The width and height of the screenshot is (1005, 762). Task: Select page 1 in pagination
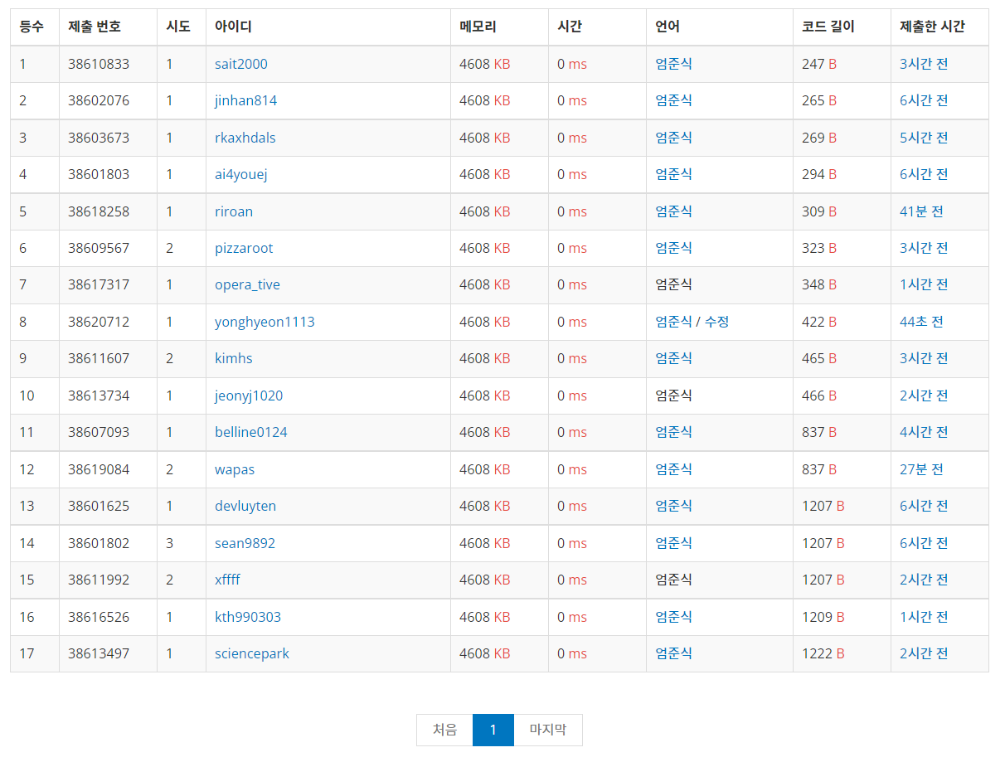[x=493, y=730]
